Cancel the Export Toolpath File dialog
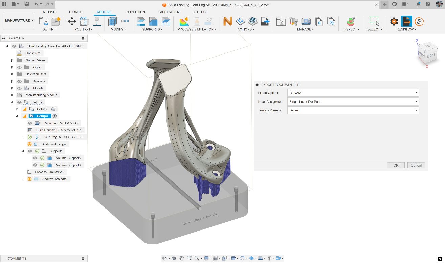This screenshot has width=445, height=263. click(x=416, y=165)
